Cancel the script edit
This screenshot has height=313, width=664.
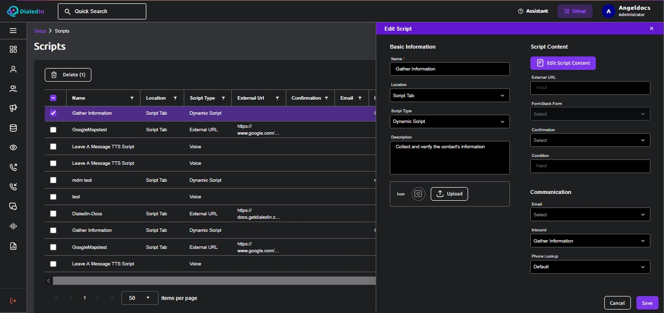click(x=617, y=303)
